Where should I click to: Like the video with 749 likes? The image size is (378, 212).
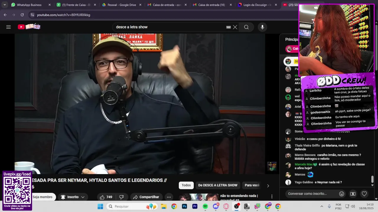click(106, 197)
